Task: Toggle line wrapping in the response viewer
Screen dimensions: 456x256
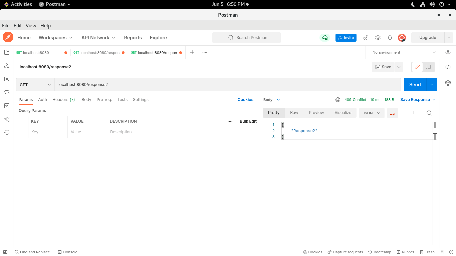Action: click(x=392, y=113)
